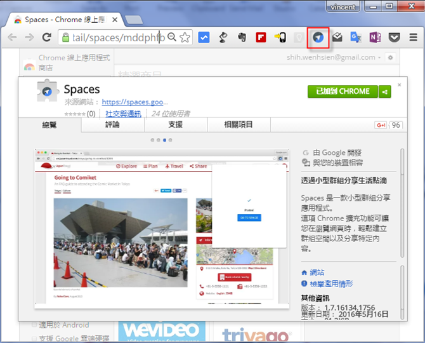
Task: Click the 已加到 CHROME button
Action: coord(343,91)
